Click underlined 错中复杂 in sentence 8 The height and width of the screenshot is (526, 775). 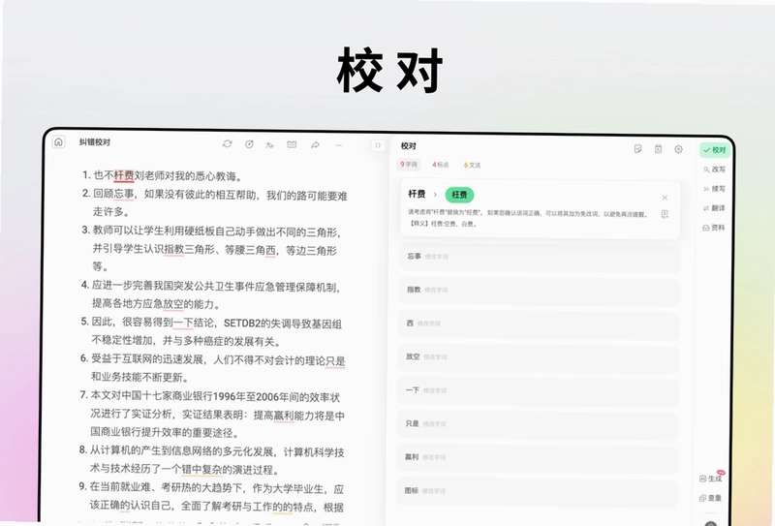202,469
